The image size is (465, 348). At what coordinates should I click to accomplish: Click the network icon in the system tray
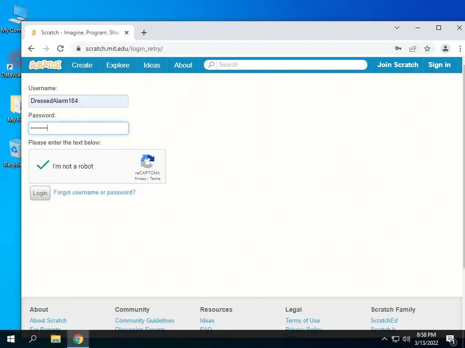click(x=396, y=339)
